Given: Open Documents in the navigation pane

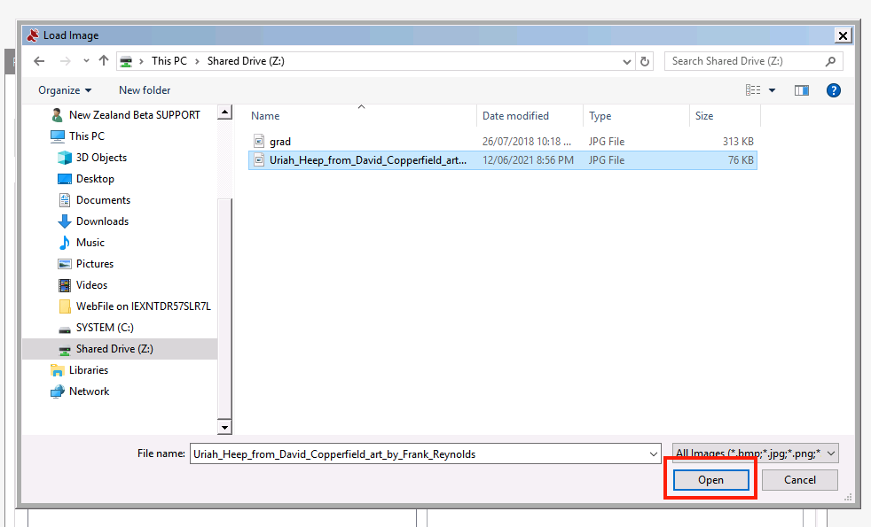Looking at the screenshot, I should (94, 199).
